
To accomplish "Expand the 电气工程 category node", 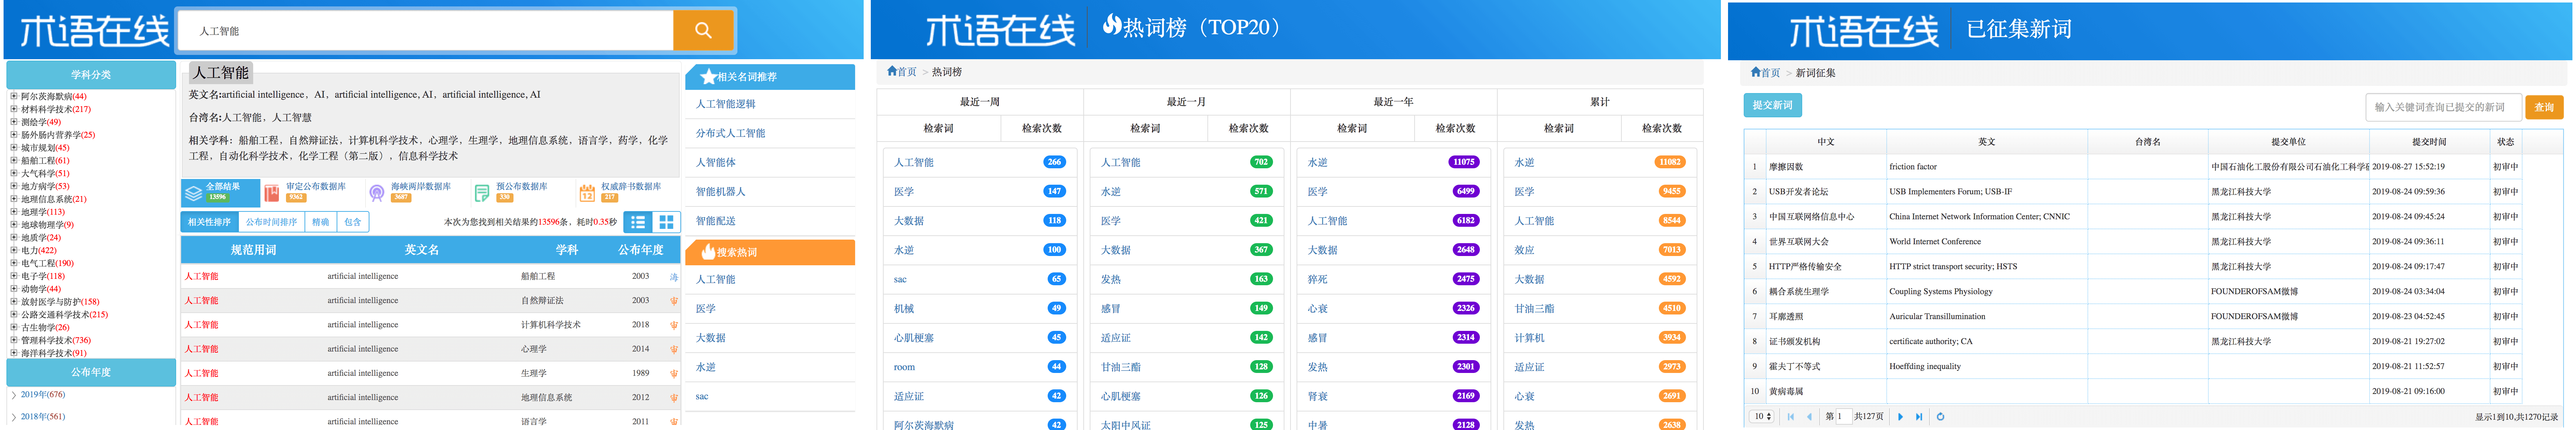I will tap(14, 264).
